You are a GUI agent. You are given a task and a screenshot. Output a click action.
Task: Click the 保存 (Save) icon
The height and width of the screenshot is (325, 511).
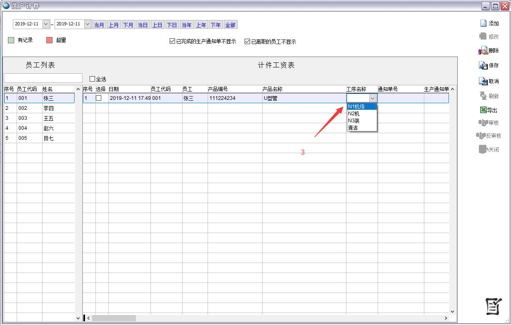483,65
